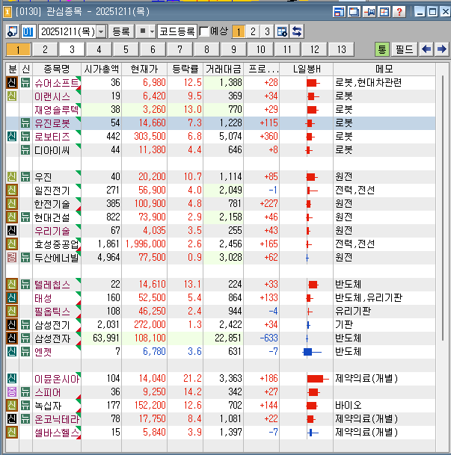Click the window number 1 icon in title bar
This screenshot has height=455, width=451.
pos(7,12)
